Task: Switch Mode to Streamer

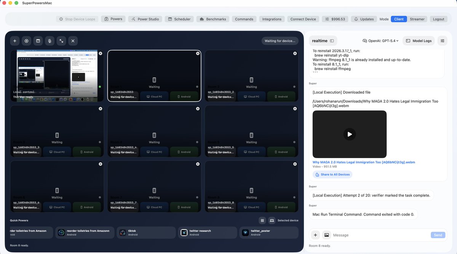Action: click(417, 19)
